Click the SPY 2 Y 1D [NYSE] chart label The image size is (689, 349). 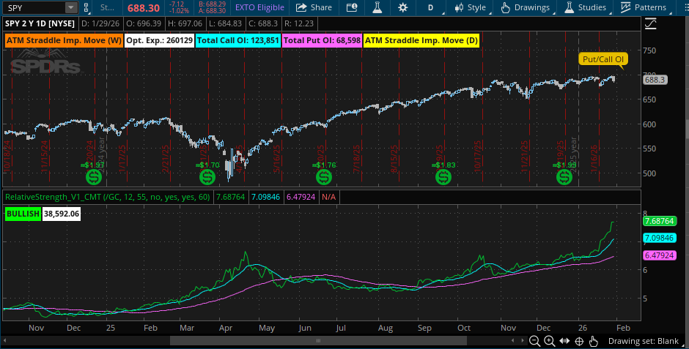(40, 23)
